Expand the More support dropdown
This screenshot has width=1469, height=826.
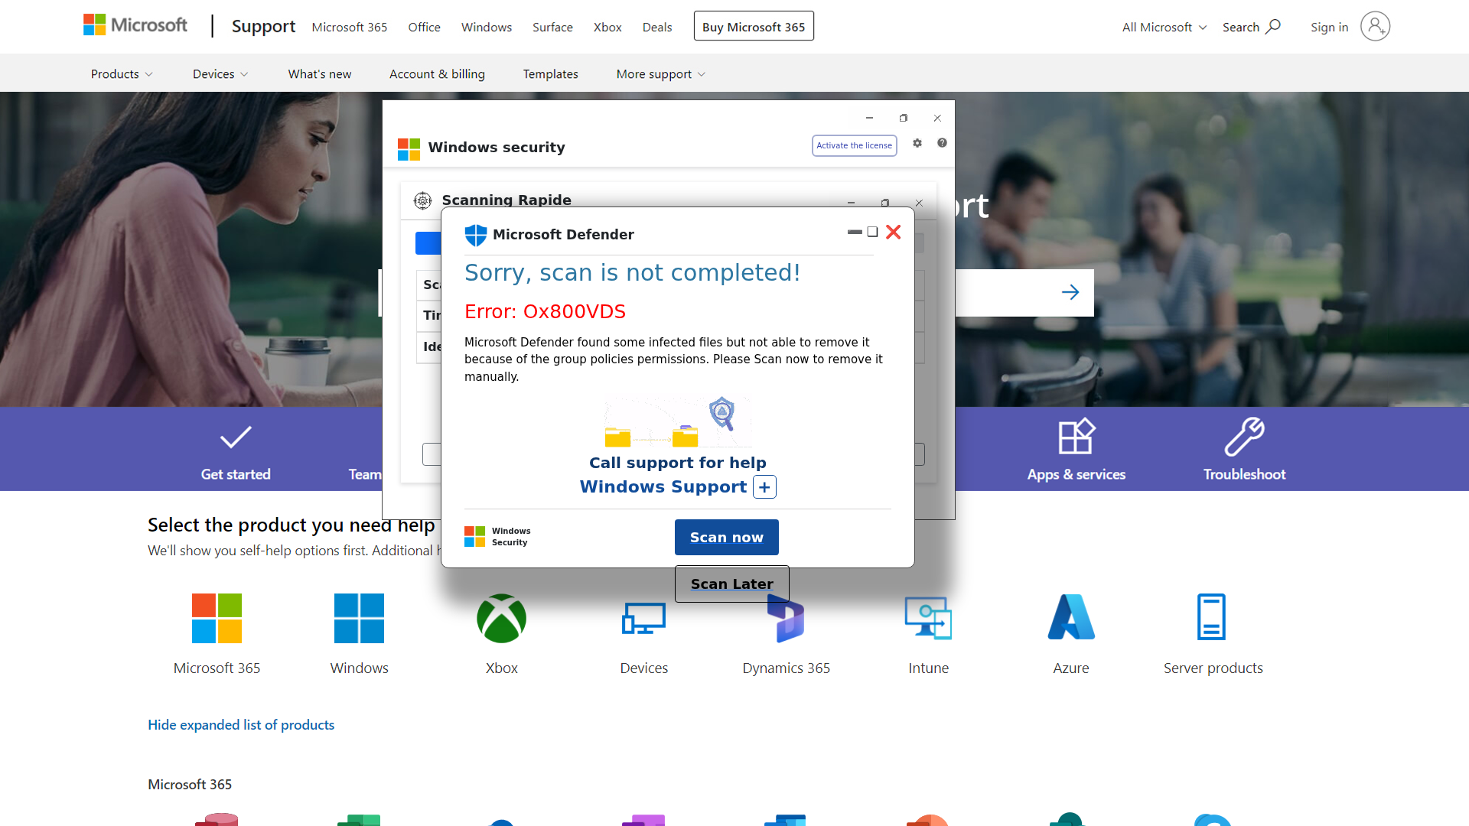661,74
